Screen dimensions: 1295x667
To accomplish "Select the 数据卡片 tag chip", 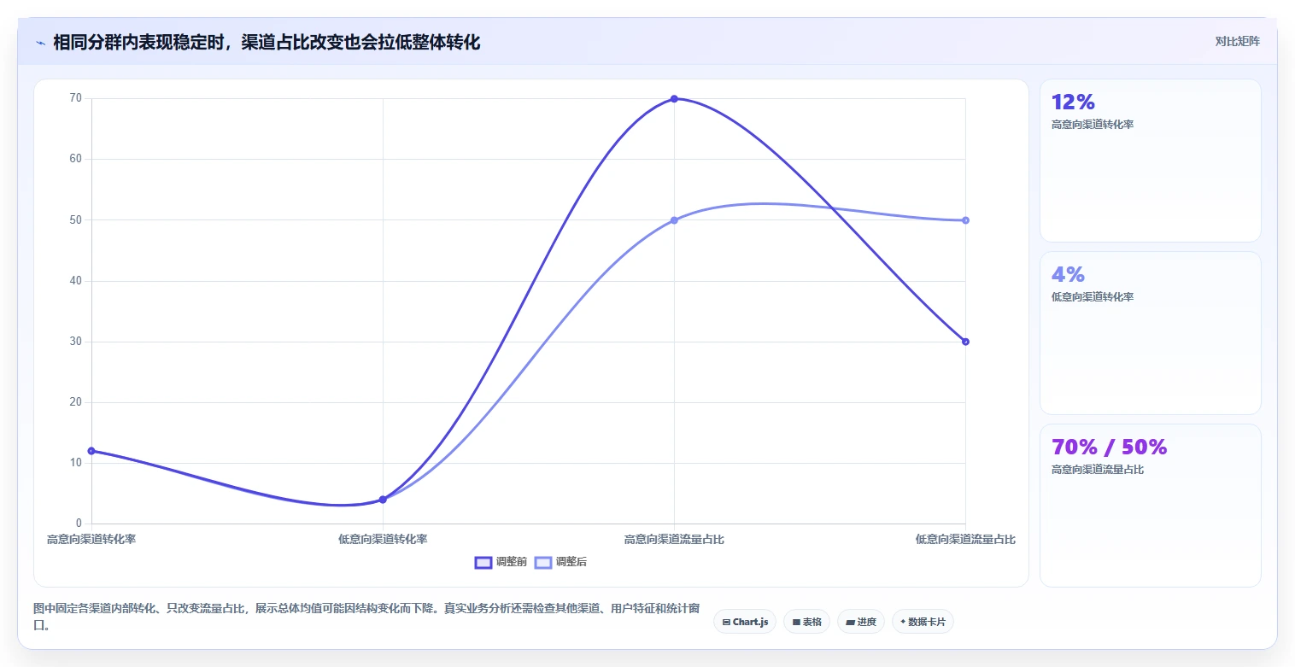I will tap(923, 622).
